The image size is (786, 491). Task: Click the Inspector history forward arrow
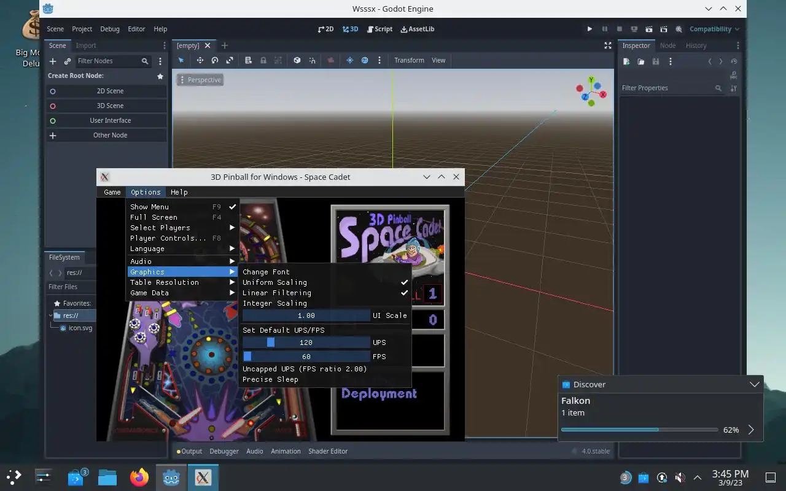pos(721,61)
